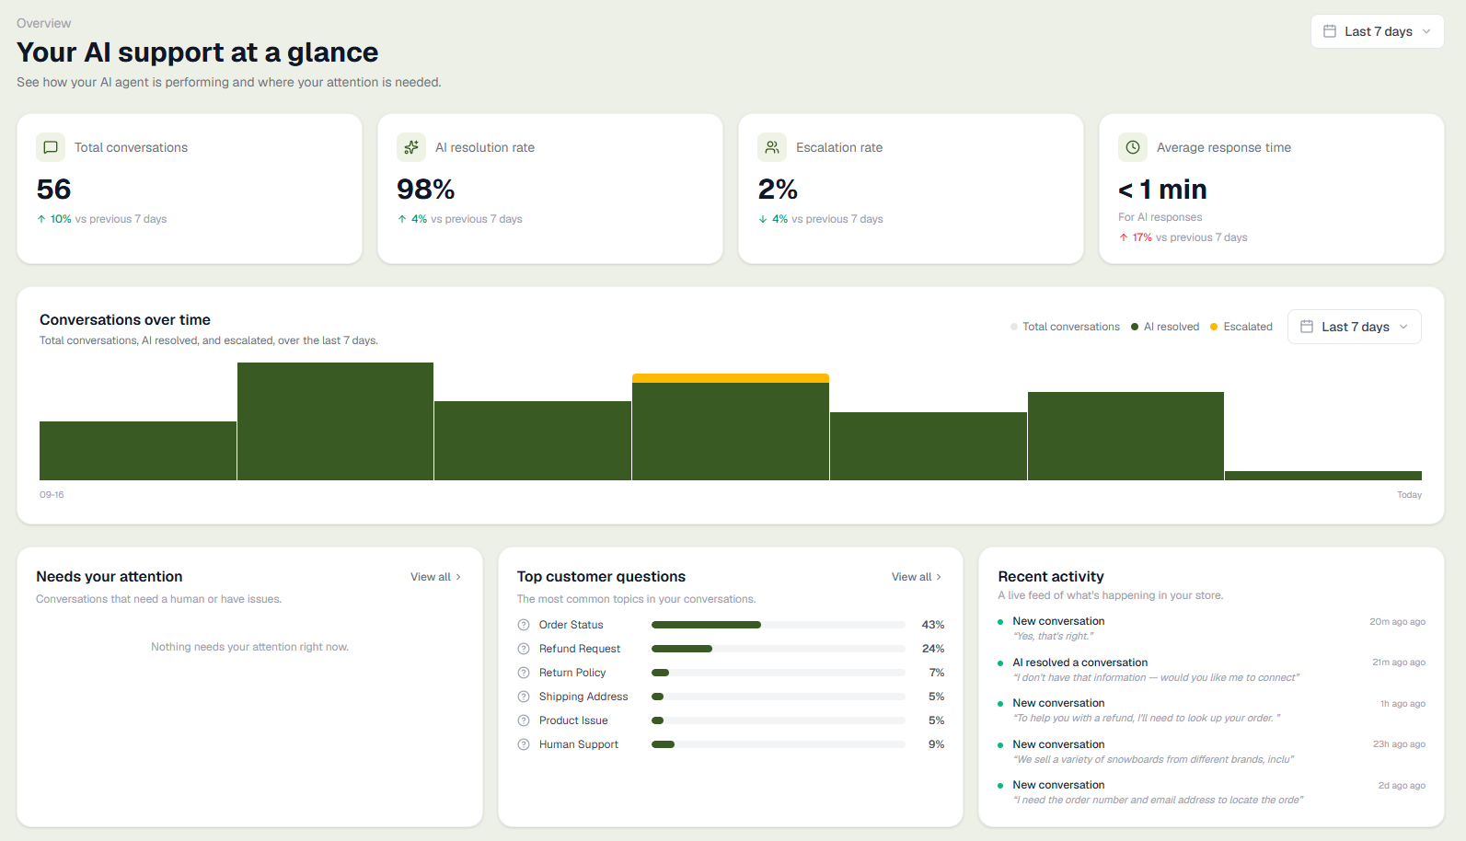Click the Order Status progress bar

coord(779,625)
